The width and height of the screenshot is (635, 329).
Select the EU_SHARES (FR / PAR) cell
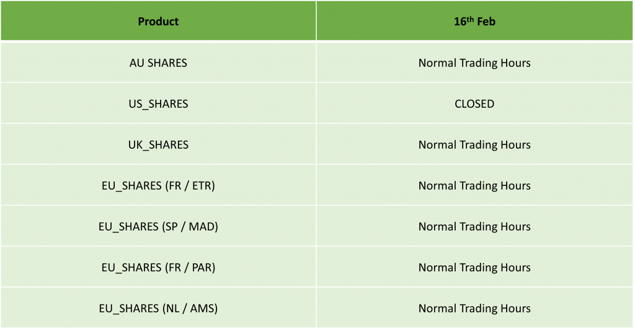[158, 268]
